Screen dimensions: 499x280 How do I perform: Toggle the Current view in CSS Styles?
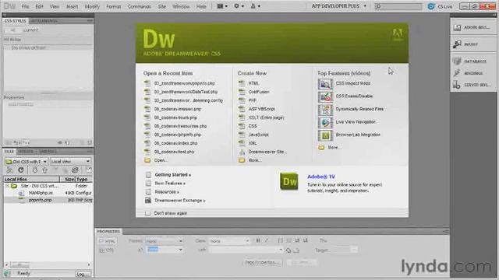[x=30, y=30]
